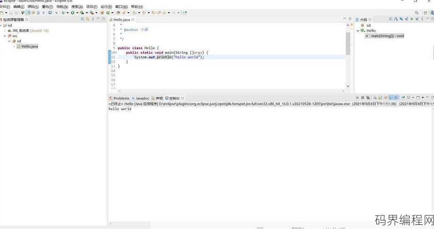Viewport: 434px width, 229px height.
Task: Click the New Java Package icon
Action: [102, 13]
